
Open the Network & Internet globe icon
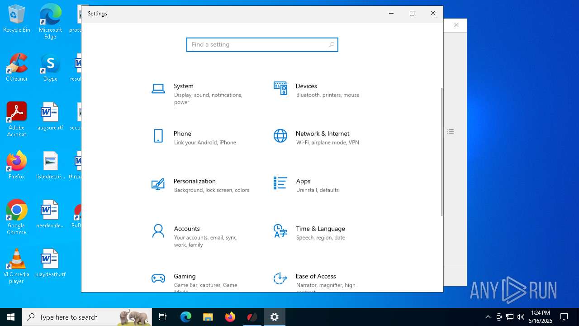pos(280,136)
